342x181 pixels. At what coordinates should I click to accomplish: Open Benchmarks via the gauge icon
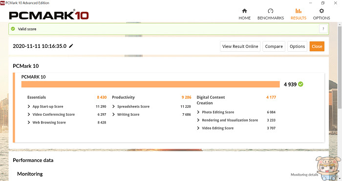271,11
